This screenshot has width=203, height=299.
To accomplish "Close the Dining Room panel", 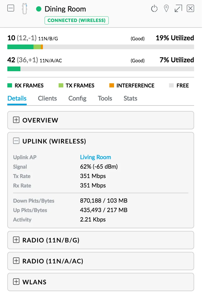I will [x=190, y=8].
